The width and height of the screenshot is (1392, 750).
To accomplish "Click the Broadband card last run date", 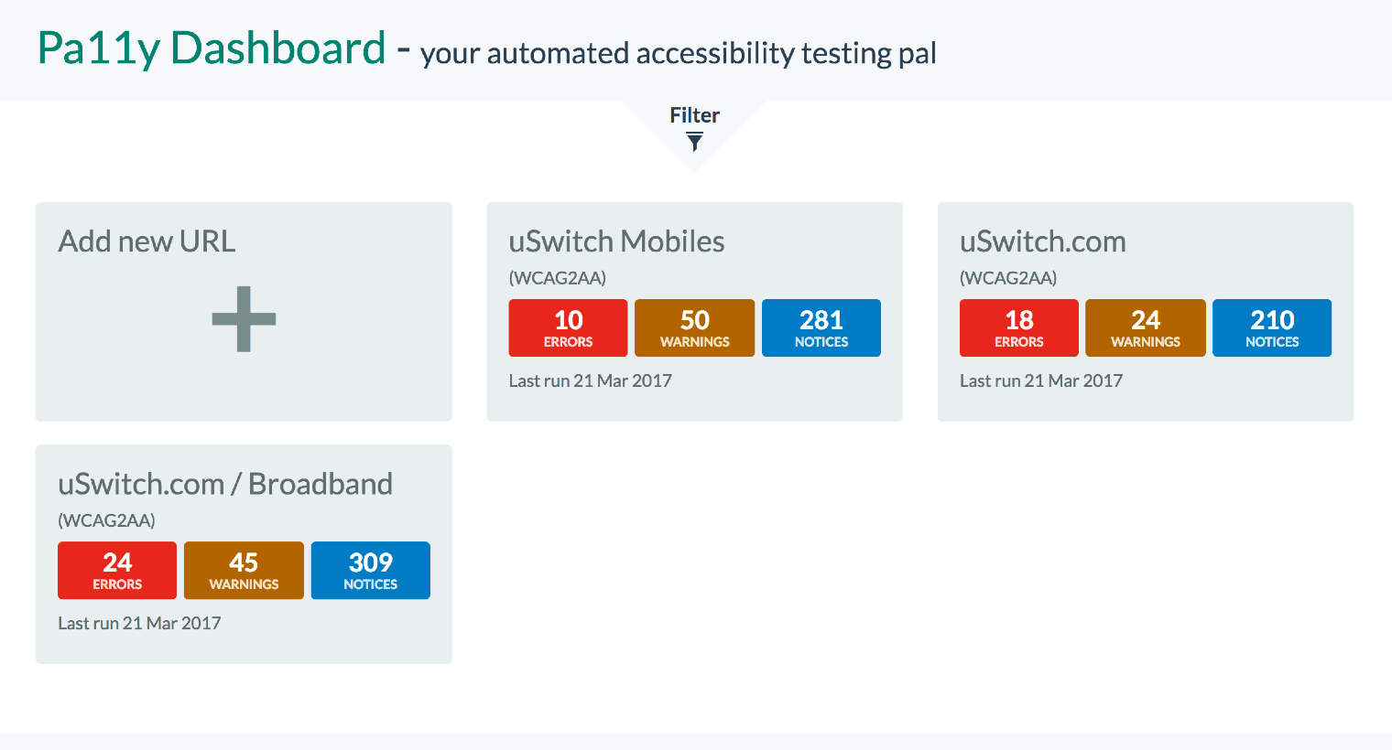I will [139, 623].
